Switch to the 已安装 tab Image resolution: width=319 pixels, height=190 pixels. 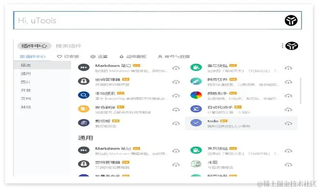click(68, 56)
